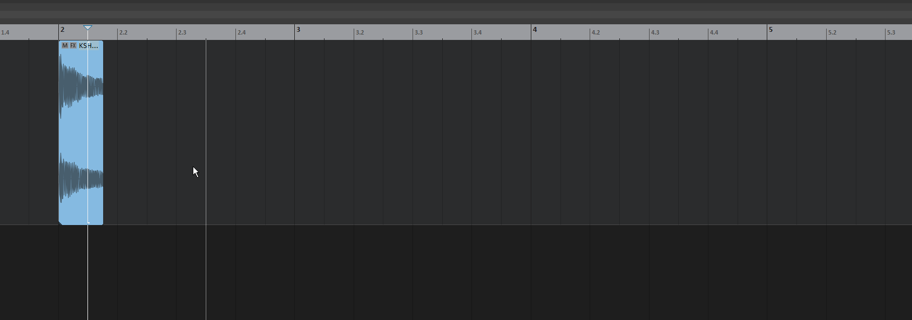The height and width of the screenshot is (320, 912).
Task: Click the 2.4 beat ruler mark
Action: pyautogui.click(x=241, y=32)
